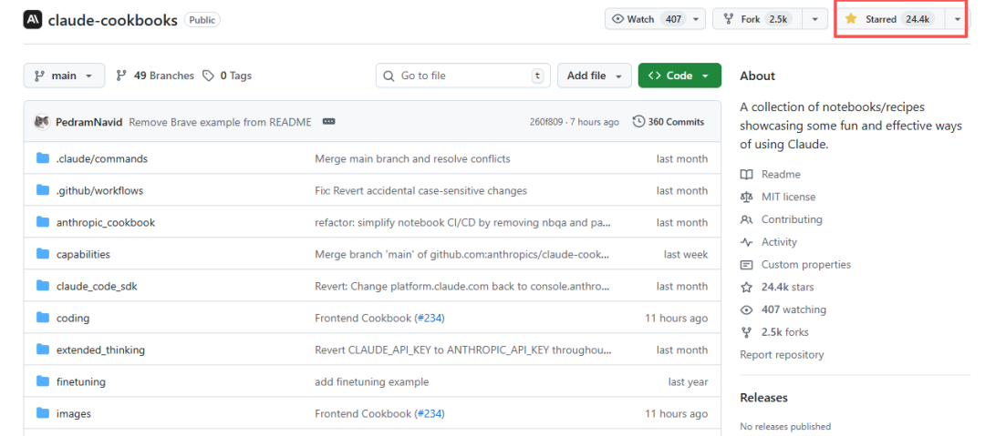Click the book icon next to Readme

pos(746,175)
